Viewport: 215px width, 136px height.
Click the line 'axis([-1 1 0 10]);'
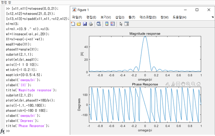tap(22, 65)
